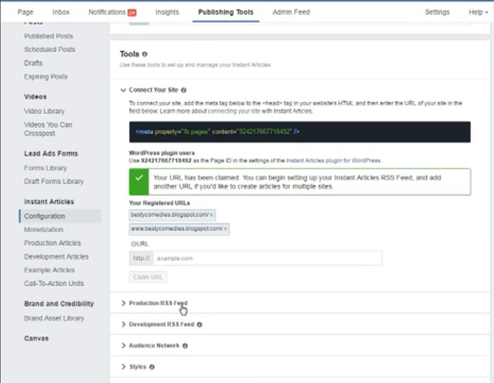The image size is (494, 383).
Task: Click the Instant Articles section heading
Action: pos(49,201)
